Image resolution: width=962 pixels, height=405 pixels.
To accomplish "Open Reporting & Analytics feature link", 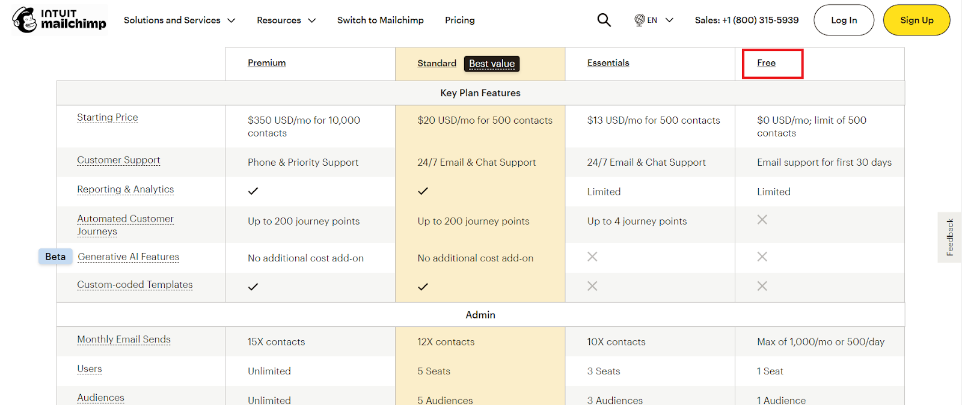I will (x=126, y=189).
